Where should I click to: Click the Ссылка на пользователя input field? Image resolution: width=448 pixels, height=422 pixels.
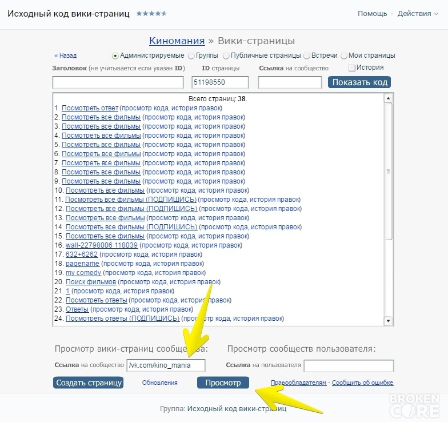(349, 366)
